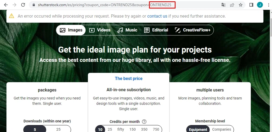This screenshot has height=132, width=272.
Task: Choose 10 credits per month
Action: [100, 129]
